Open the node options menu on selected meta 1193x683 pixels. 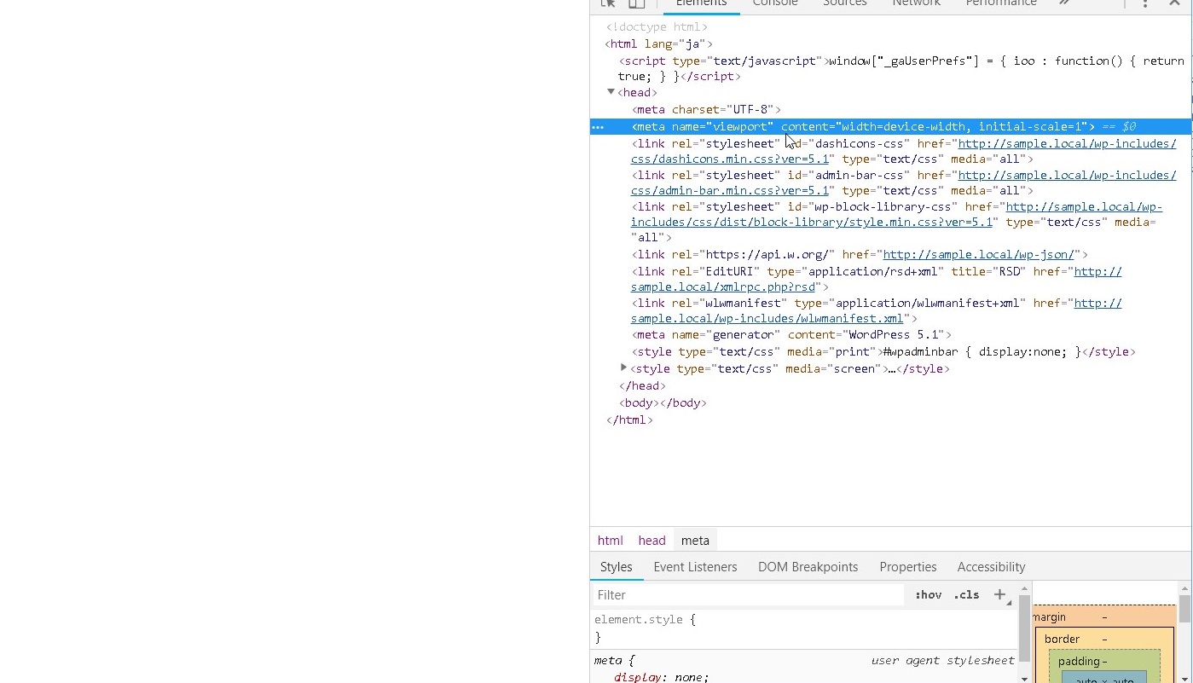[598, 126]
